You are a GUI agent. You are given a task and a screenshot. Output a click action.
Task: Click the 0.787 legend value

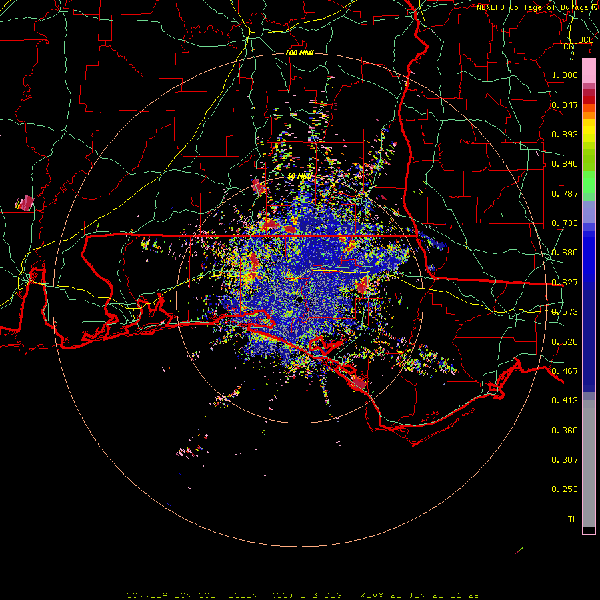point(565,193)
